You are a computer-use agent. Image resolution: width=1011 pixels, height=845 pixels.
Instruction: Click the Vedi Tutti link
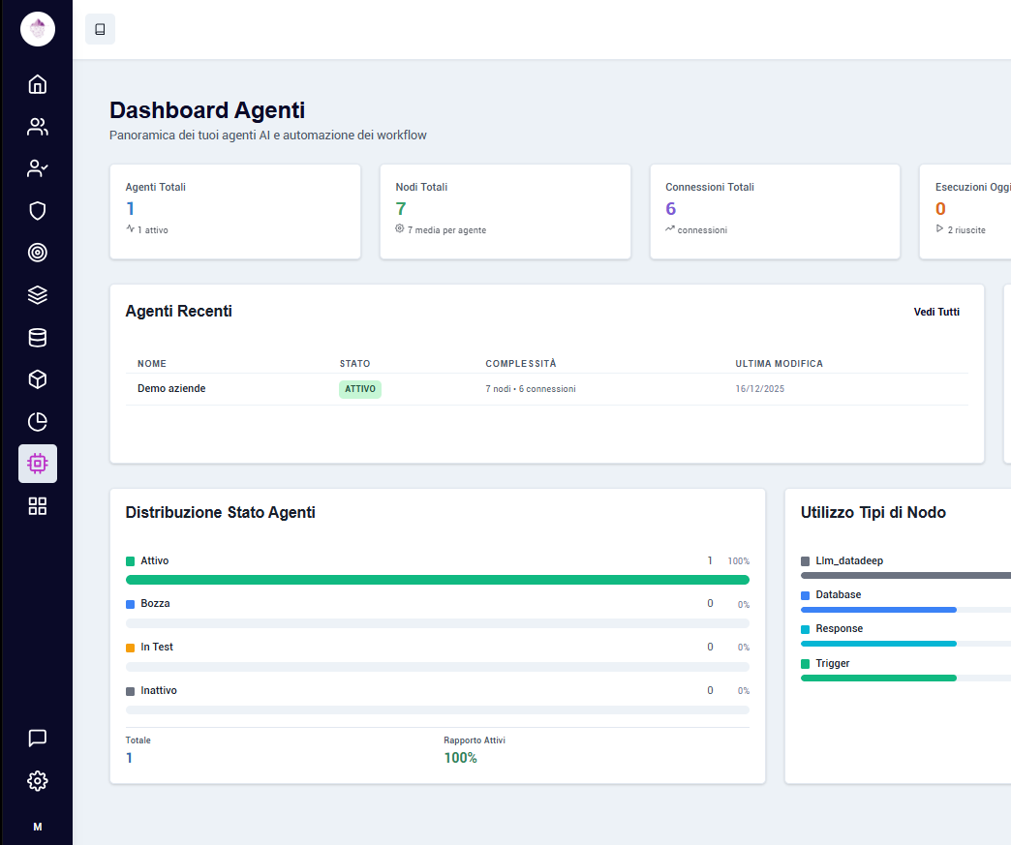click(936, 312)
